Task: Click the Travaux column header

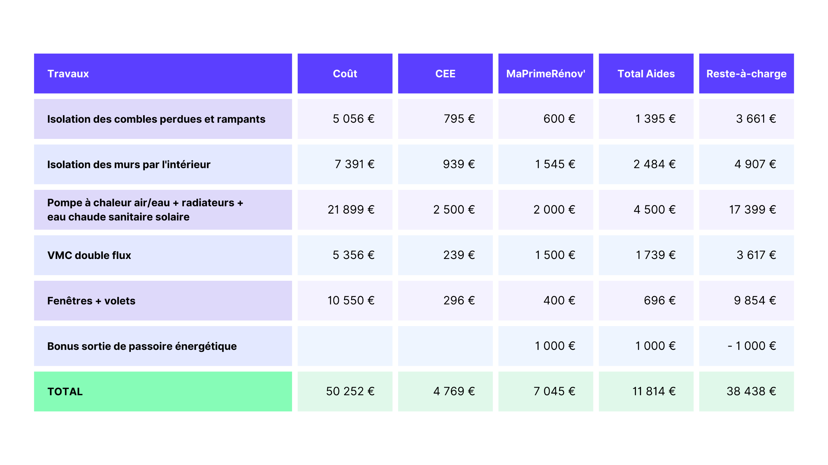Action: pos(163,73)
